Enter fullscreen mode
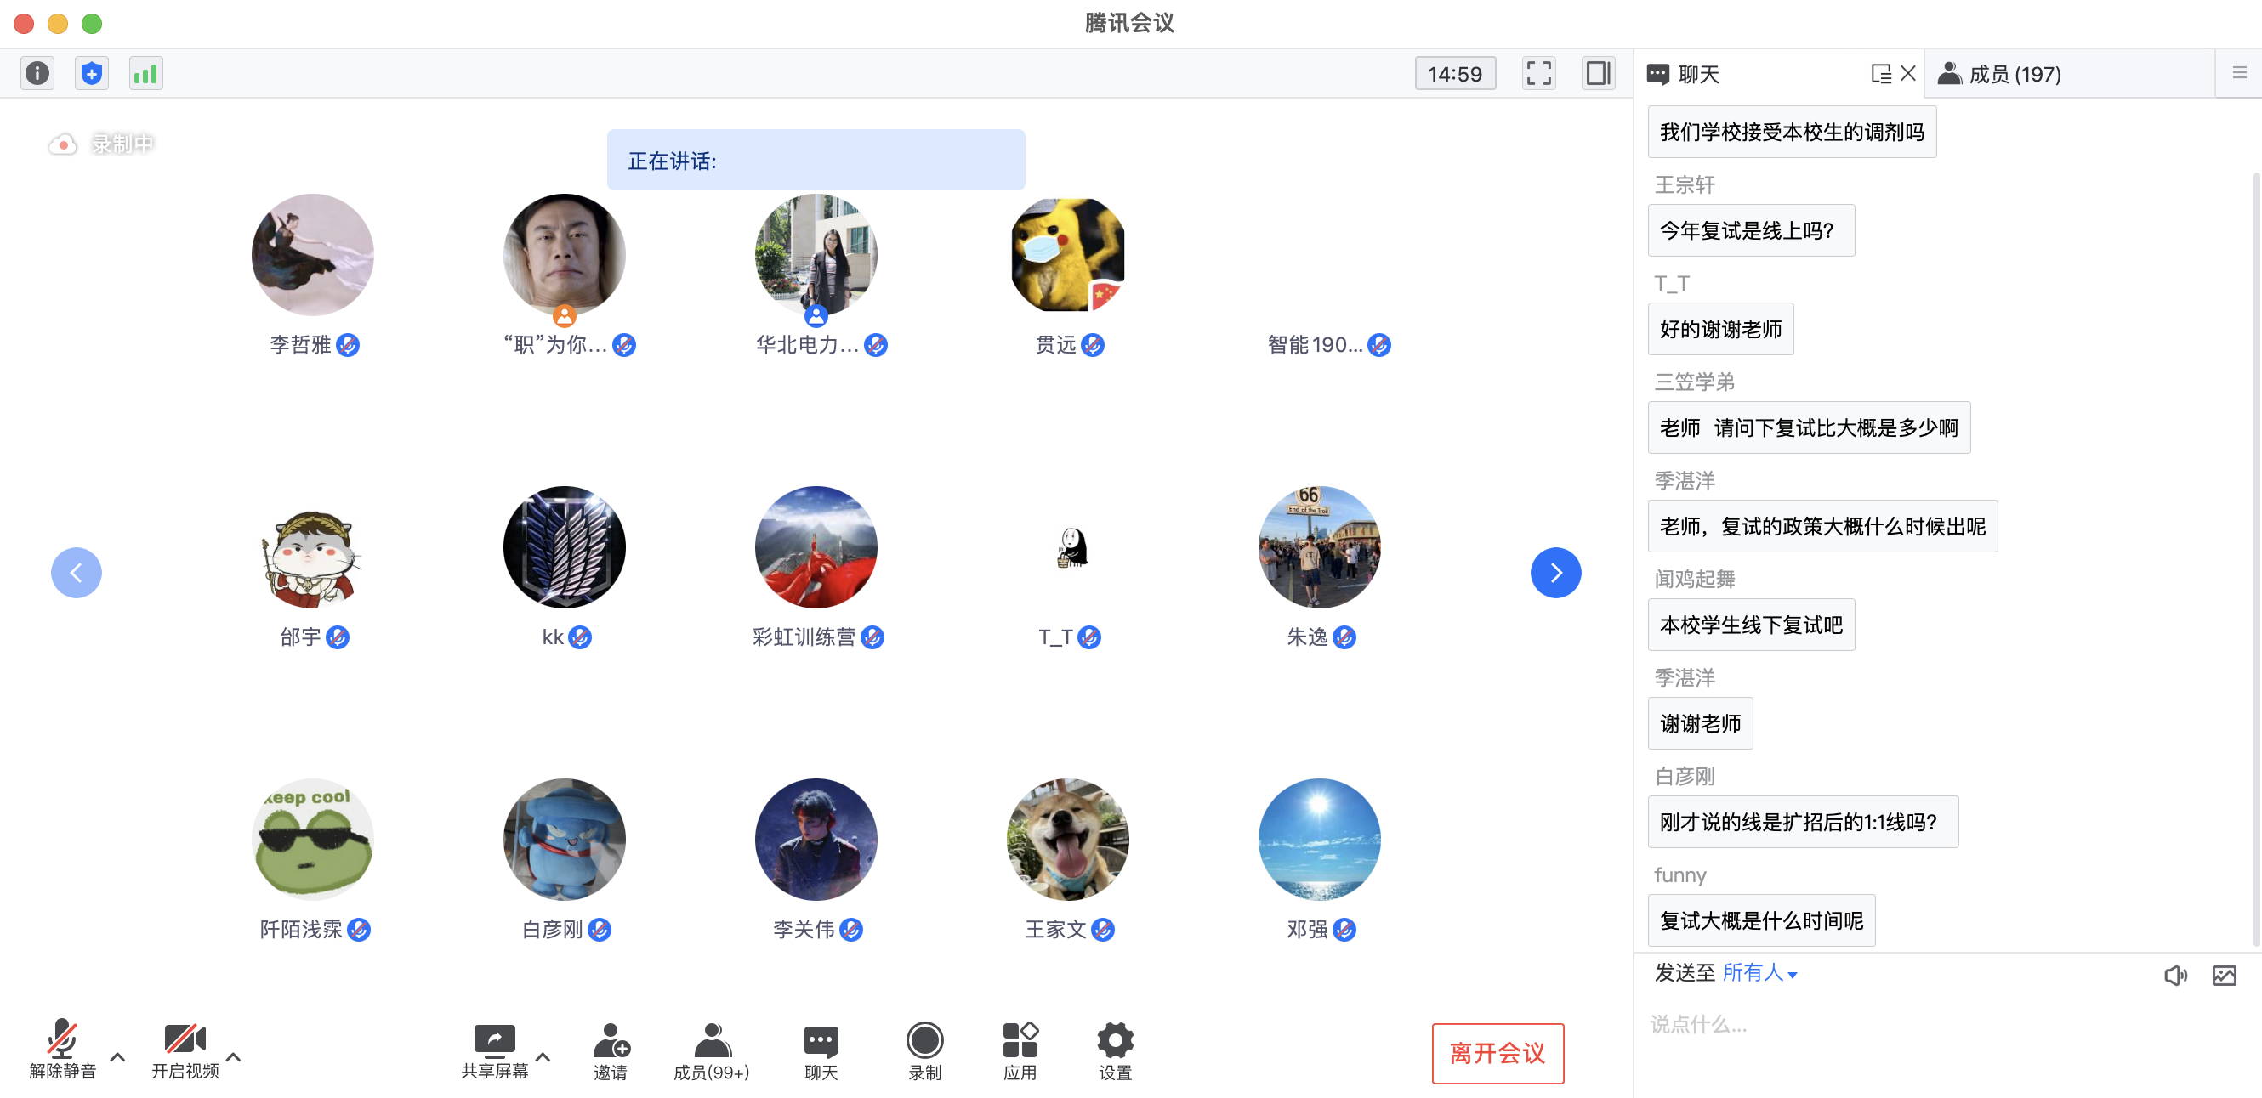The width and height of the screenshot is (2262, 1098). point(1538,73)
